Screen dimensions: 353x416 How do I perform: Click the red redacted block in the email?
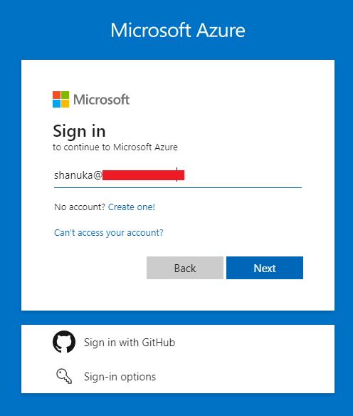pyautogui.click(x=143, y=175)
